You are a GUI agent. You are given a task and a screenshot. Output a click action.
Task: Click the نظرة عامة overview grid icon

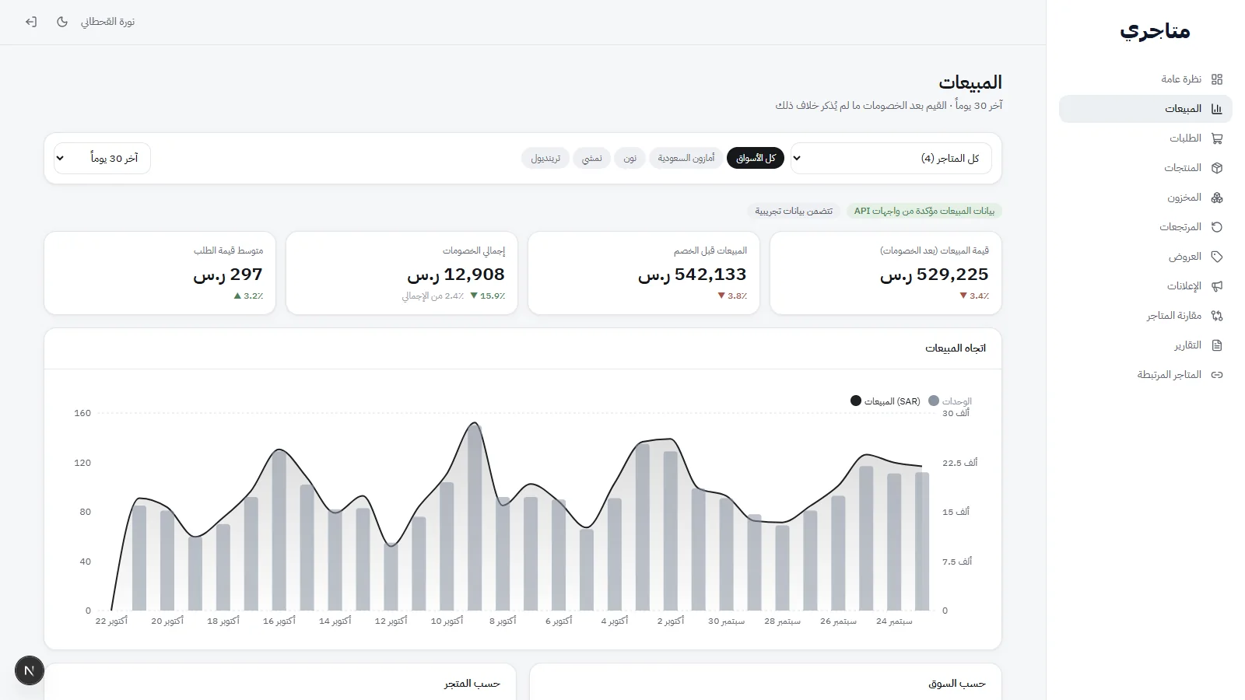pyautogui.click(x=1217, y=79)
